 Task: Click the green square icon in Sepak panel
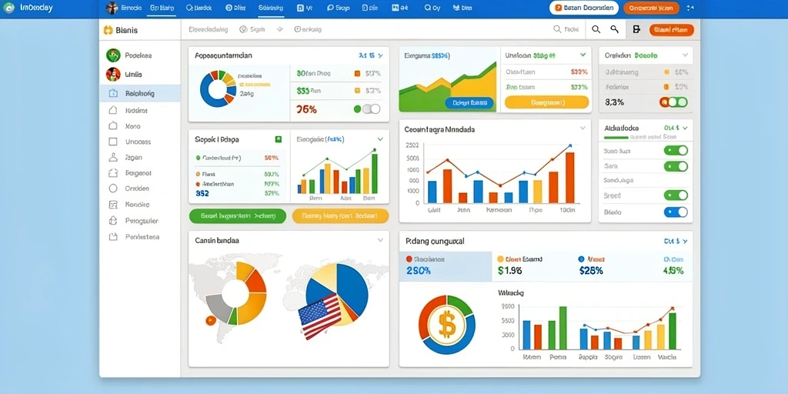pyautogui.click(x=278, y=139)
